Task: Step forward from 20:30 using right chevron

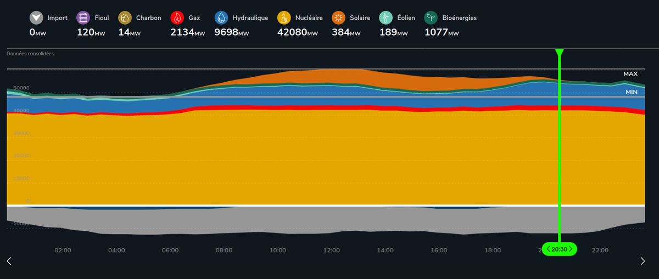Action: (571, 249)
